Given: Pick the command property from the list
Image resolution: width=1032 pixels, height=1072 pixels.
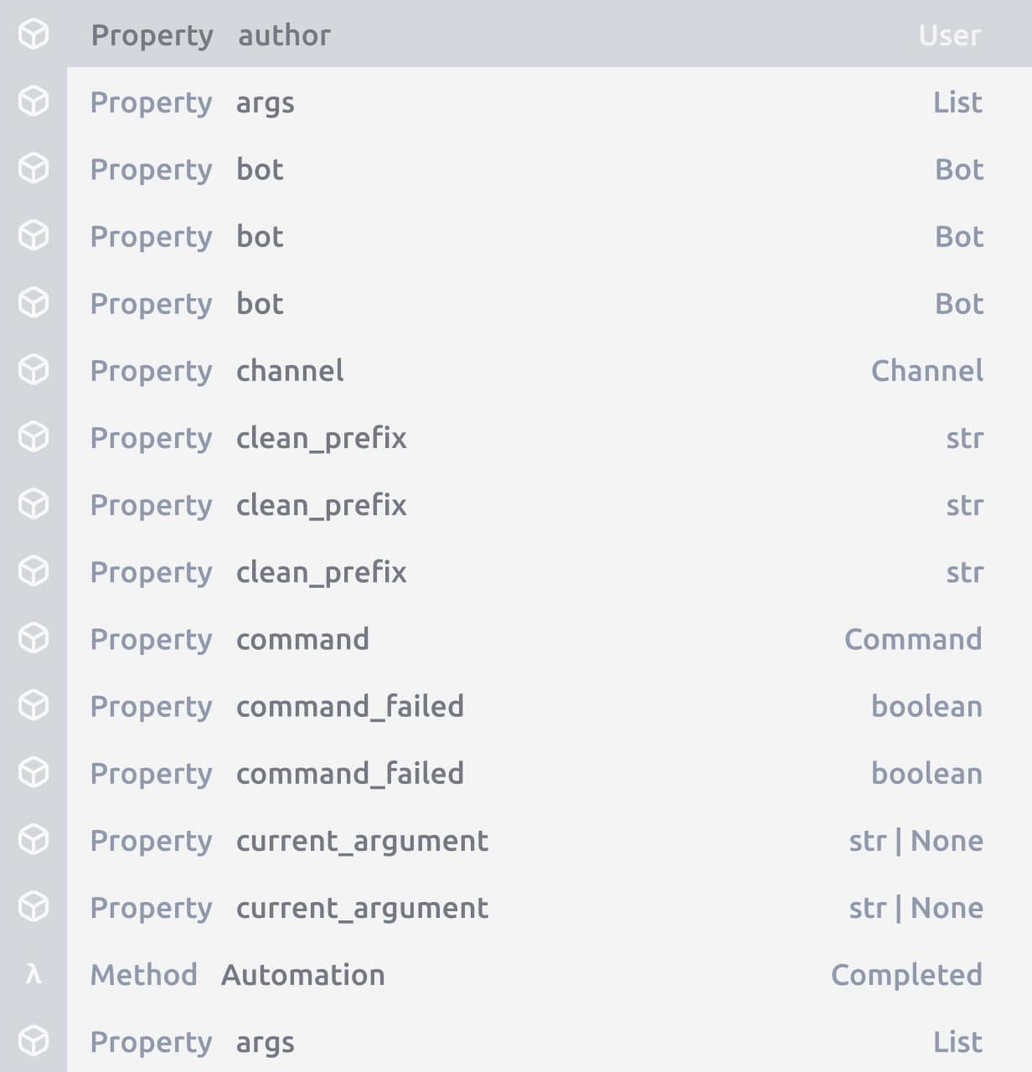Looking at the screenshot, I should coord(302,639).
